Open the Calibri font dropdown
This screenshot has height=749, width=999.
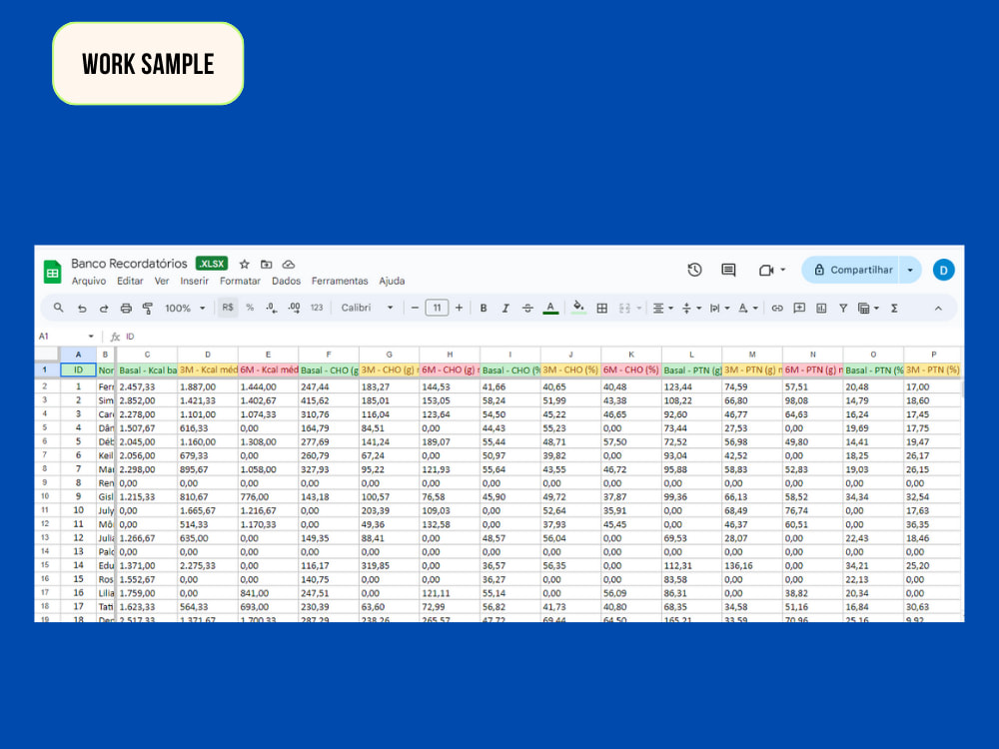367,308
